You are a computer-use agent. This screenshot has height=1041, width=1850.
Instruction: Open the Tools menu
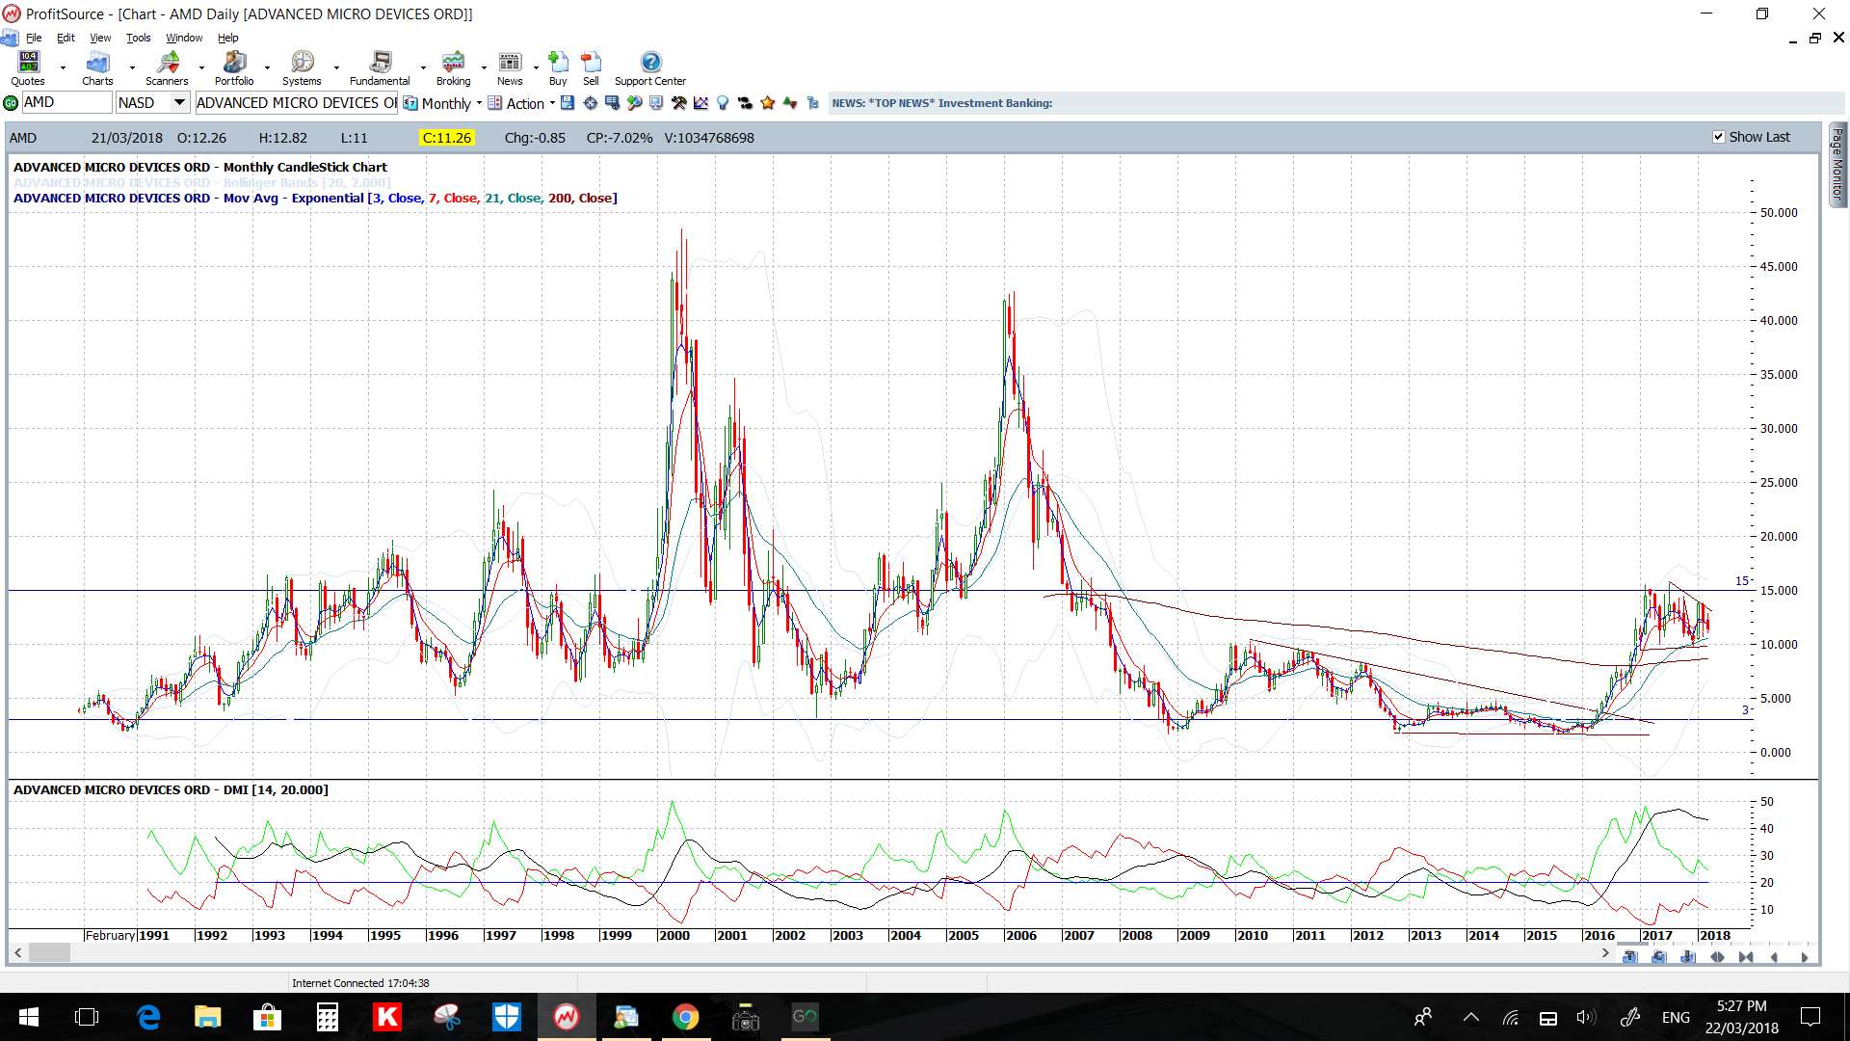[138, 38]
